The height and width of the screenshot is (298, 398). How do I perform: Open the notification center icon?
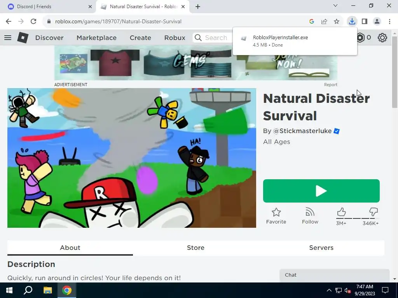click(x=385, y=290)
